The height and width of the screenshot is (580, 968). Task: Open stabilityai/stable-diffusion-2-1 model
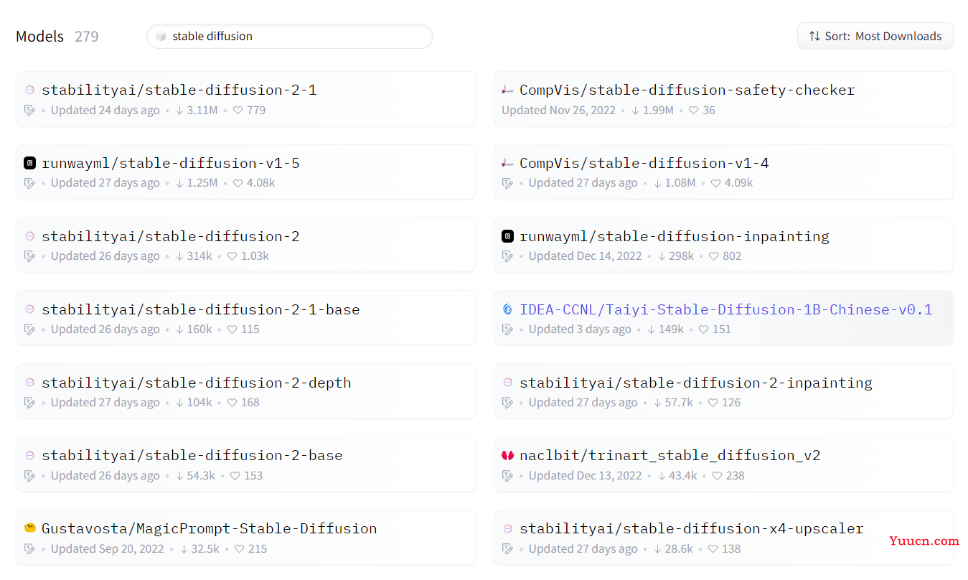coord(245,99)
